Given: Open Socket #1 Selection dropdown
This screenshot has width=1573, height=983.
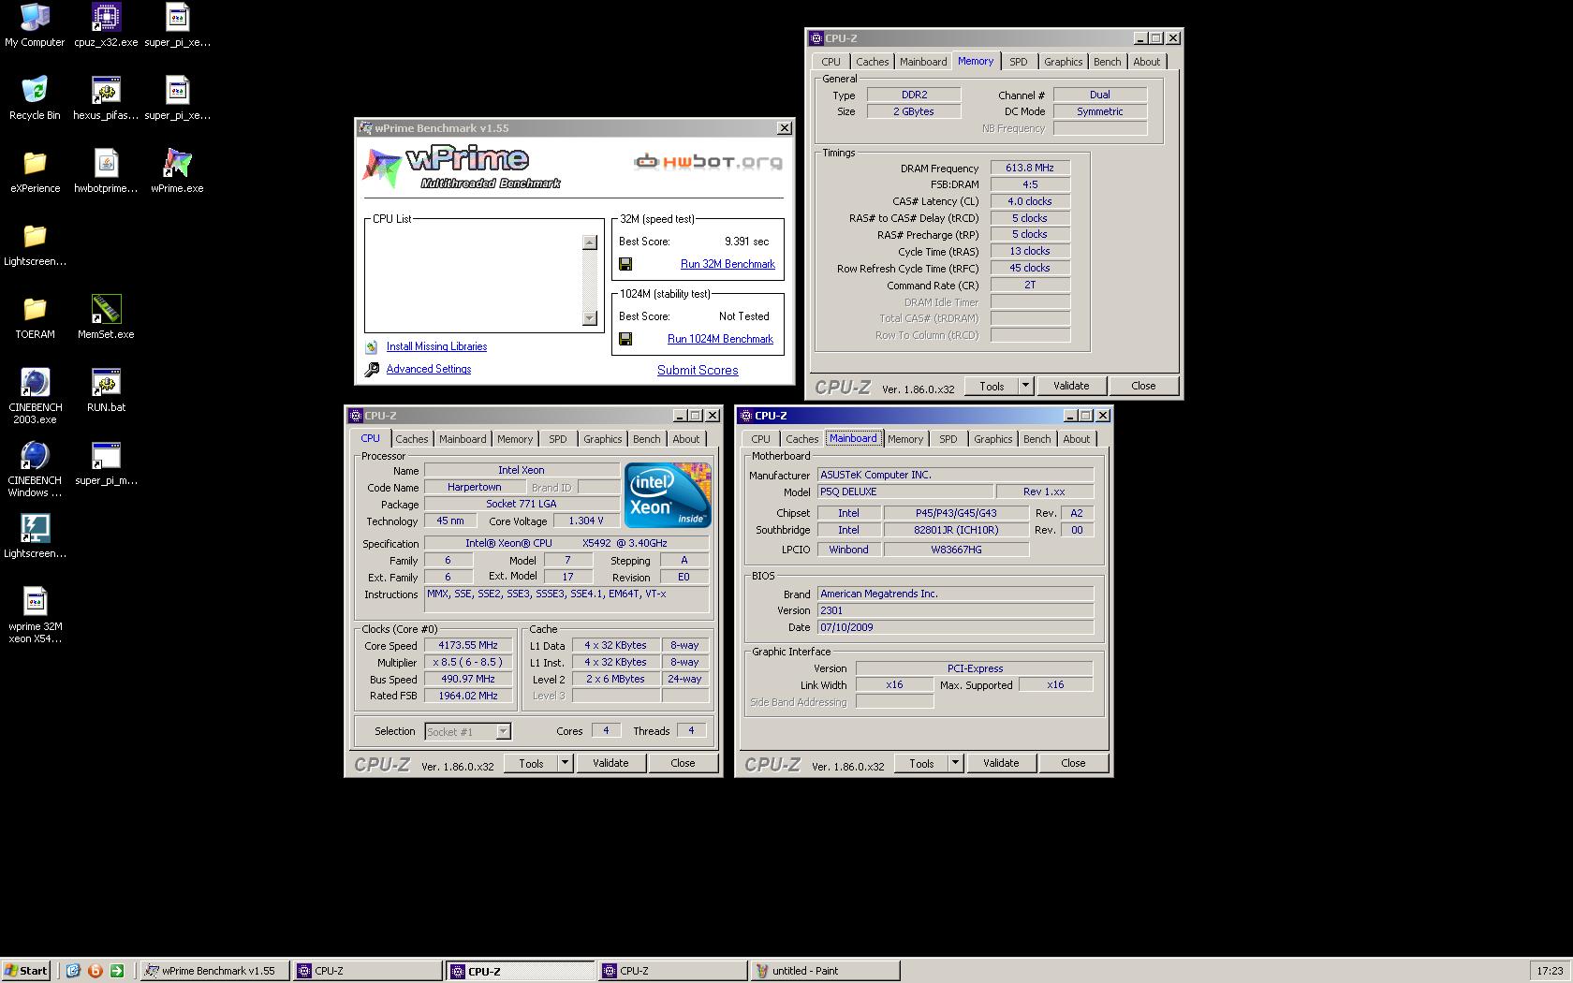Looking at the screenshot, I should click(x=503, y=731).
